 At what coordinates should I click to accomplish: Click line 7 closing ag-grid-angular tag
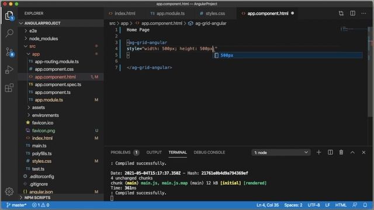click(150, 68)
